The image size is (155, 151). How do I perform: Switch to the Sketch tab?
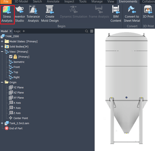(37, 2)
